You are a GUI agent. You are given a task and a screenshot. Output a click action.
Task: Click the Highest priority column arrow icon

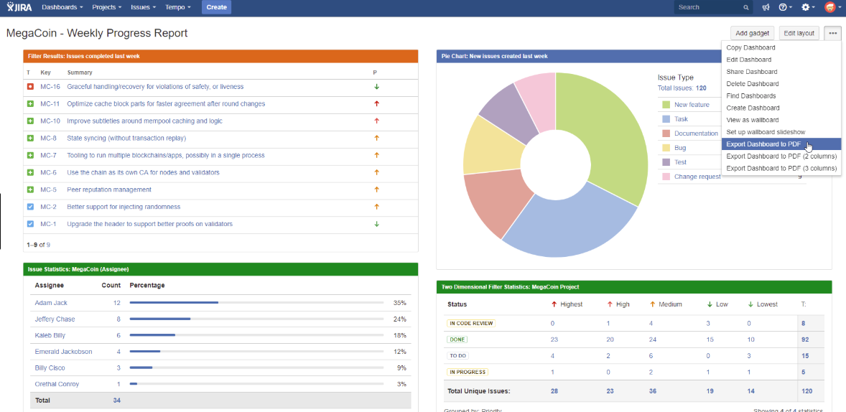(x=554, y=304)
